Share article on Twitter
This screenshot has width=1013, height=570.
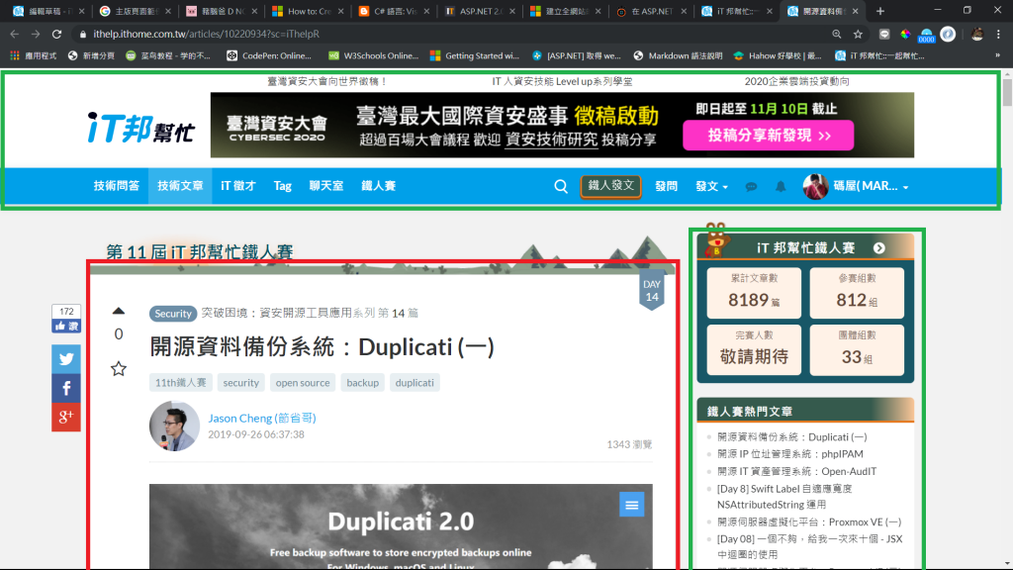[66, 359]
